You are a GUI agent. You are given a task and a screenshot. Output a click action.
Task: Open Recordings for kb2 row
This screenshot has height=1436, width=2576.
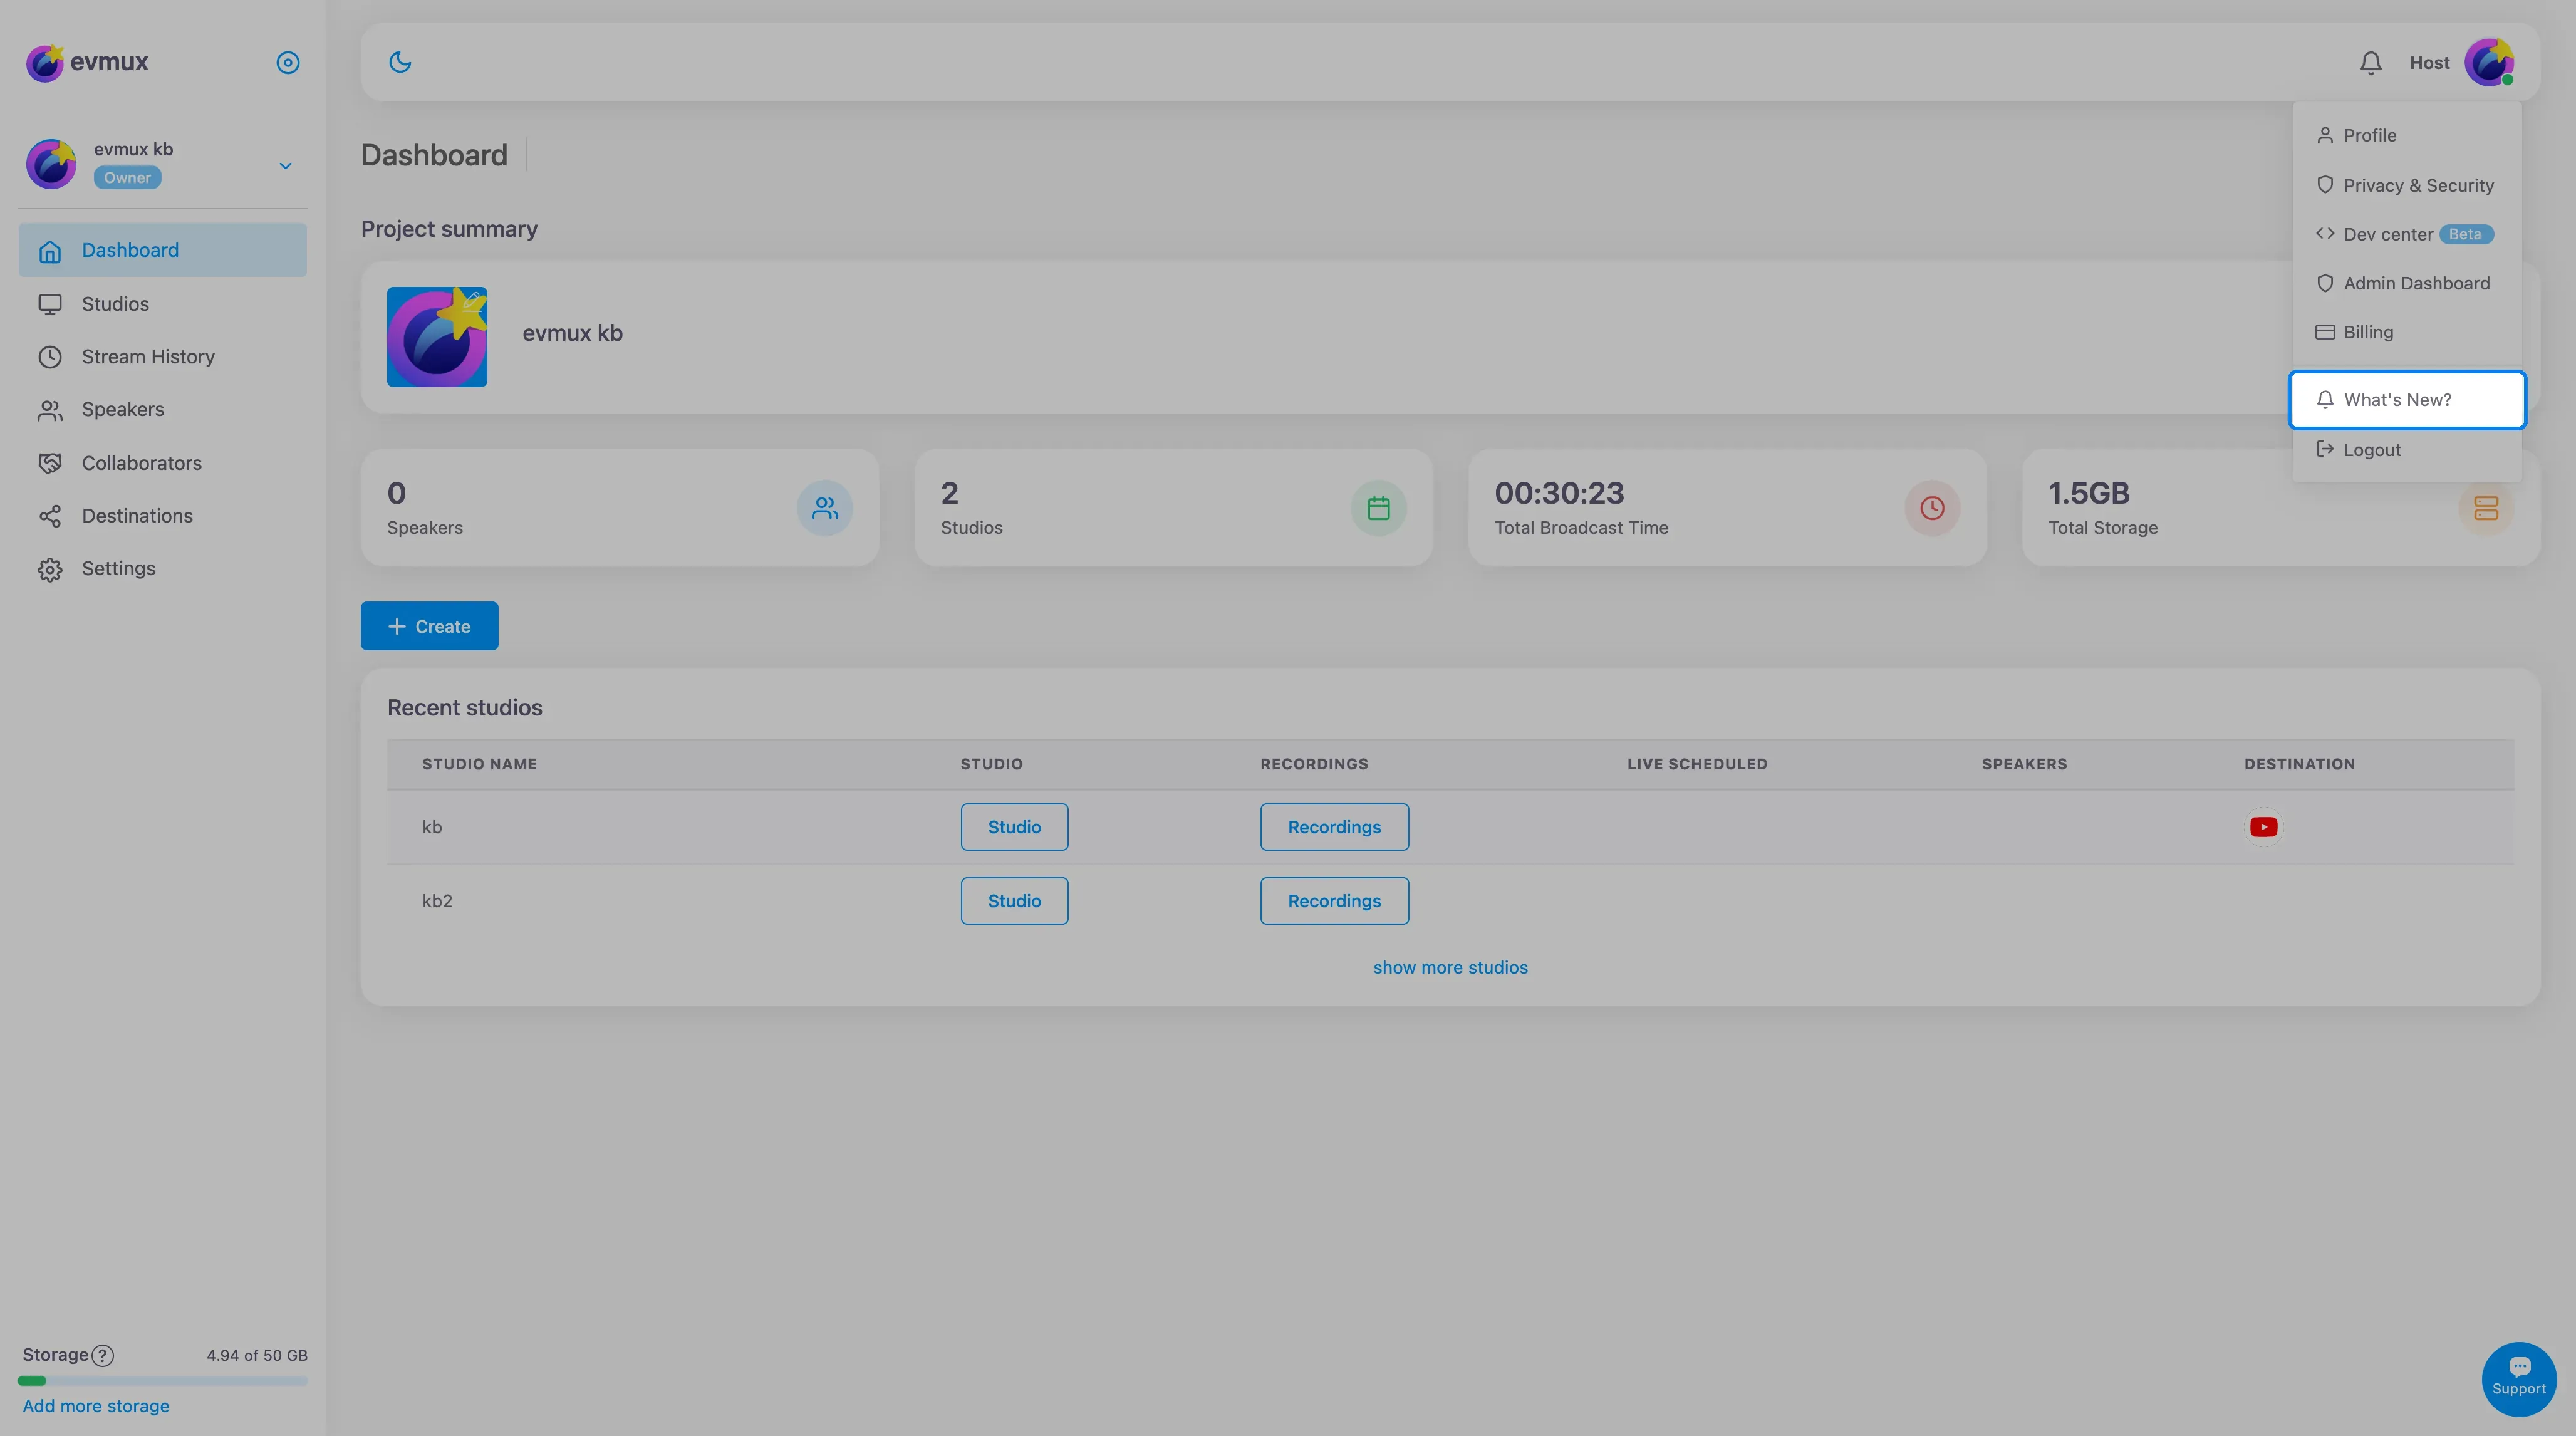1334,901
